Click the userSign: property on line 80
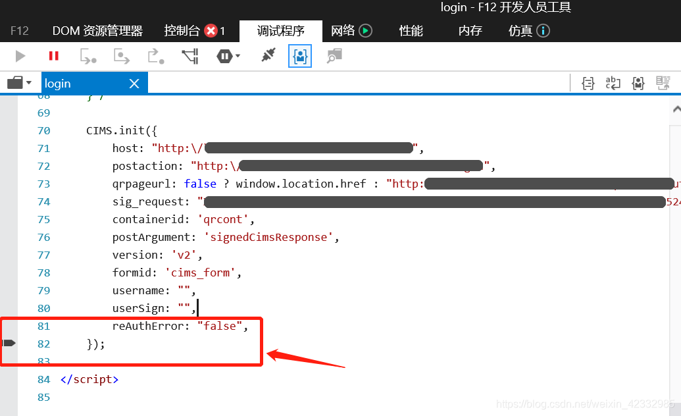 pos(141,308)
